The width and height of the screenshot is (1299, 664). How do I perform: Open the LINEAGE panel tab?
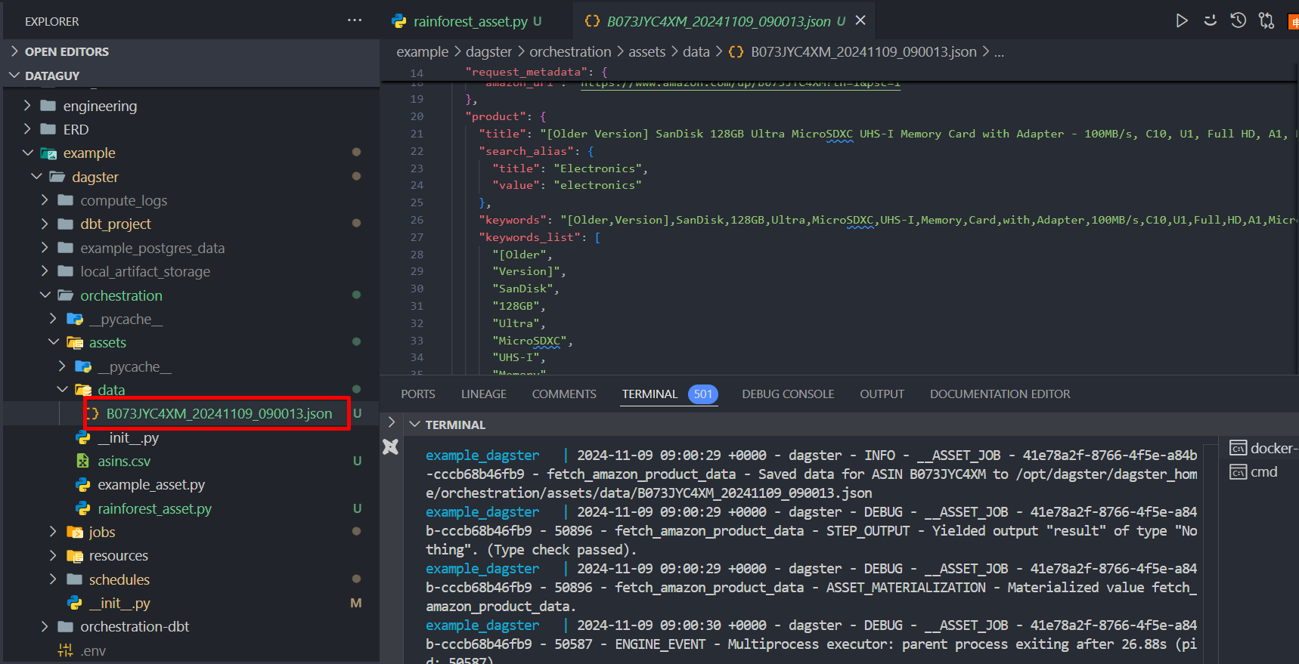click(x=484, y=394)
